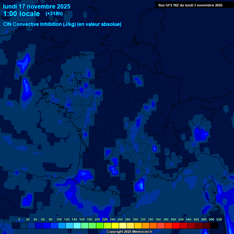Click the darkest navy swatch at legend's left end

coord(16,226)
